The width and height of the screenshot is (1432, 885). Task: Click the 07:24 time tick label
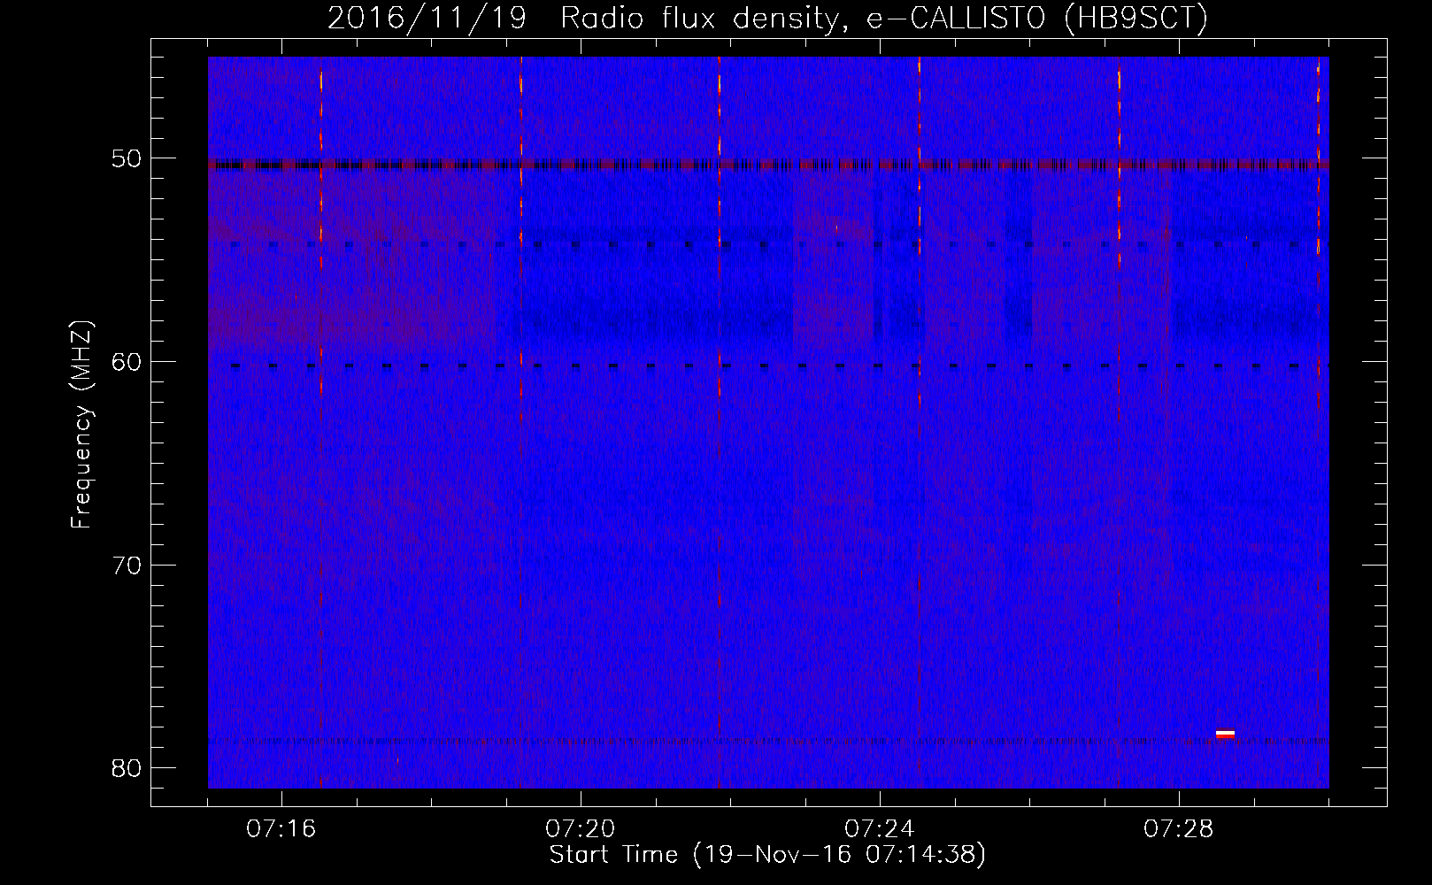coord(880,829)
